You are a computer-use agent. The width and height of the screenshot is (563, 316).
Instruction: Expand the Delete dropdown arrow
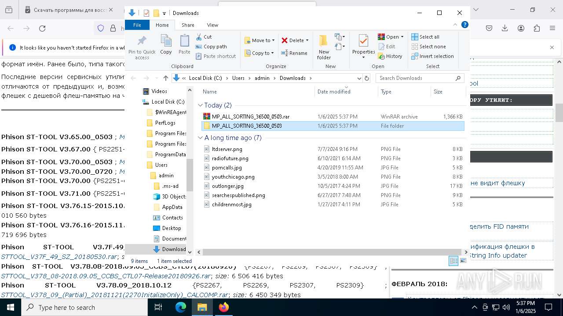(307, 40)
